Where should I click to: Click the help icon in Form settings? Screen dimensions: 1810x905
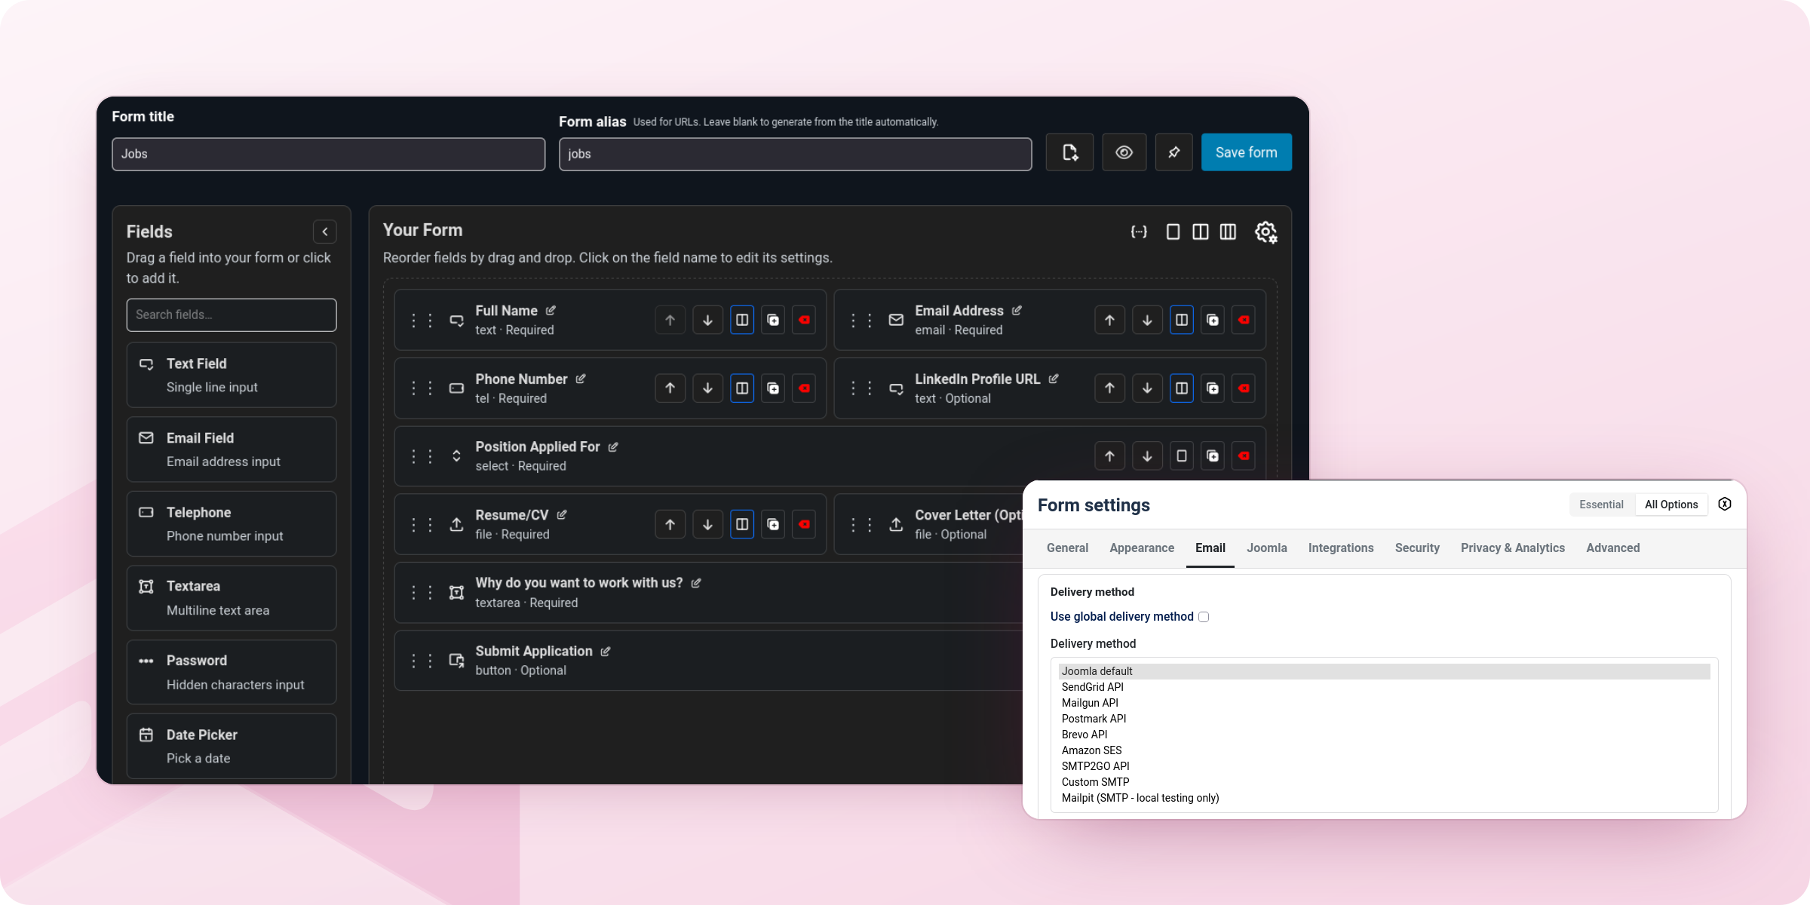1725,504
